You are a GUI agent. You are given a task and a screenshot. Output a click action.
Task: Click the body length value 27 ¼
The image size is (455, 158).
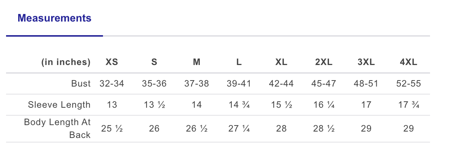coord(239,129)
